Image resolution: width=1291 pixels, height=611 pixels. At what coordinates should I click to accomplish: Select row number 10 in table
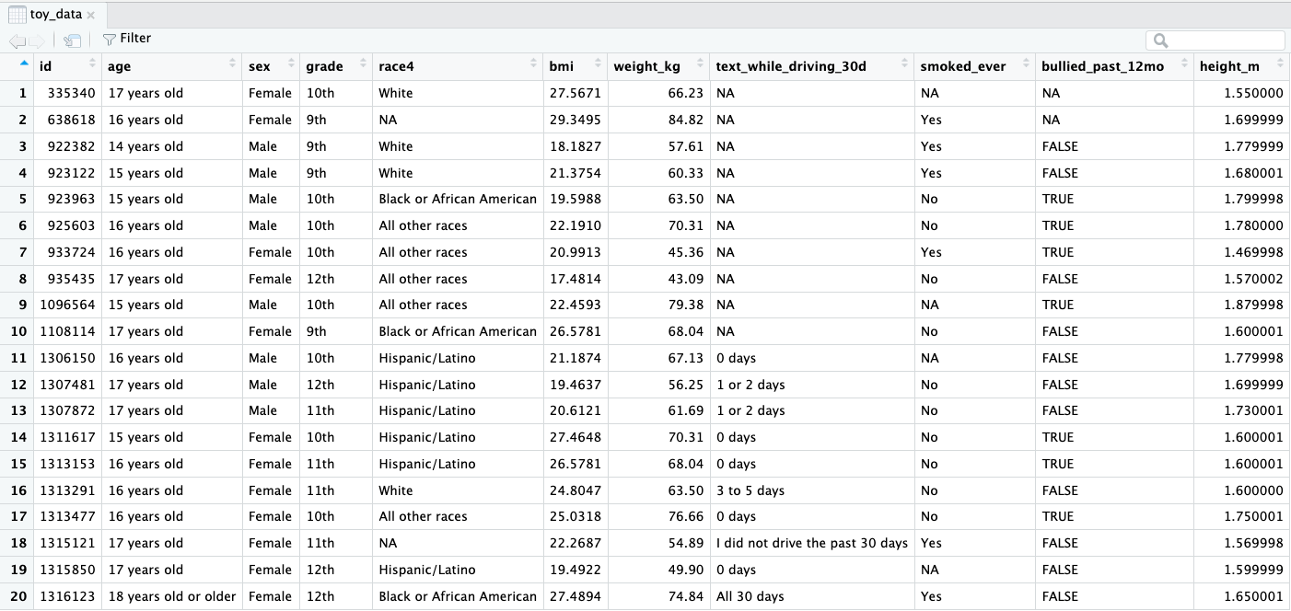18,331
